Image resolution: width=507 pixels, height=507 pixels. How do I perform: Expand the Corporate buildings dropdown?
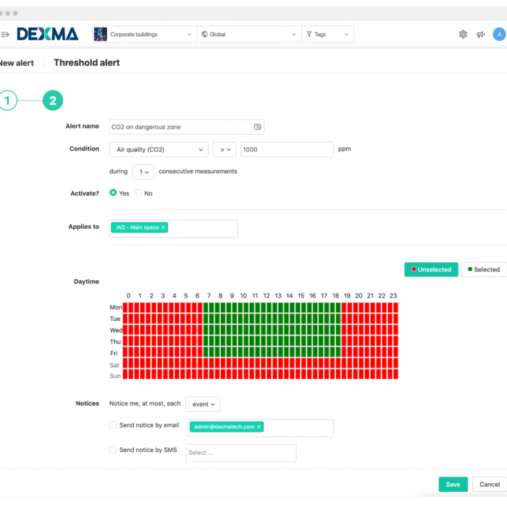(x=145, y=34)
